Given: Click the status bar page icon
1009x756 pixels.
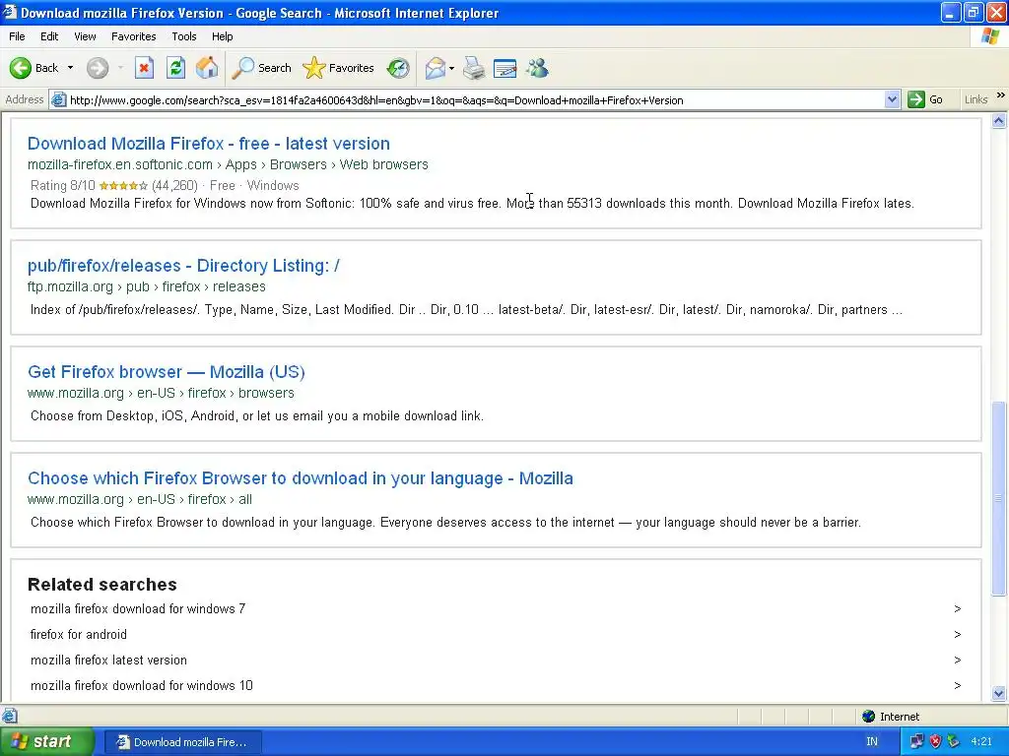Looking at the screenshot, I should 9,716.
